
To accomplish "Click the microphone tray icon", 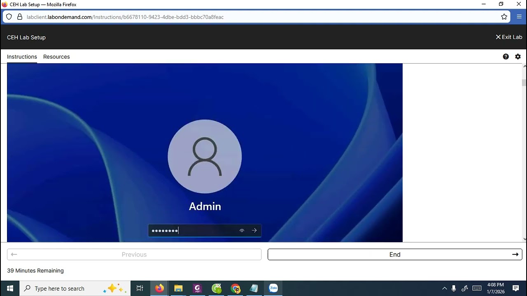I will tap(454, 288).
